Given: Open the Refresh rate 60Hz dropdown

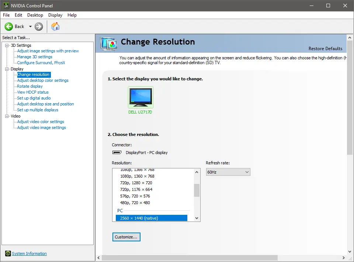Looking at the screenshot, I should pos(228,172).
